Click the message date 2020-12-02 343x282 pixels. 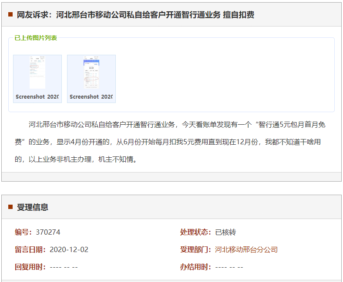(69, 249)
